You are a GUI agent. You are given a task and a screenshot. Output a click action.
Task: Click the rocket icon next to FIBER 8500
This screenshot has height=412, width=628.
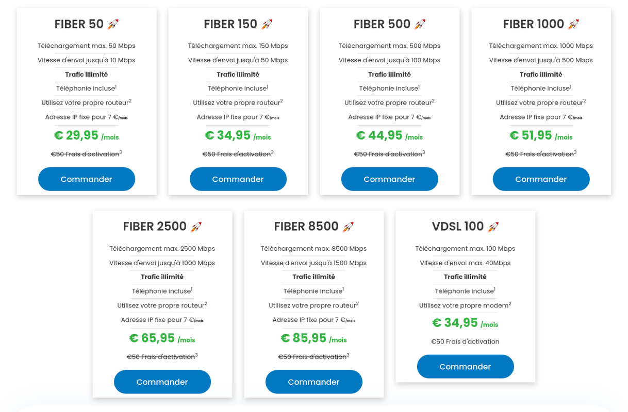348,227
